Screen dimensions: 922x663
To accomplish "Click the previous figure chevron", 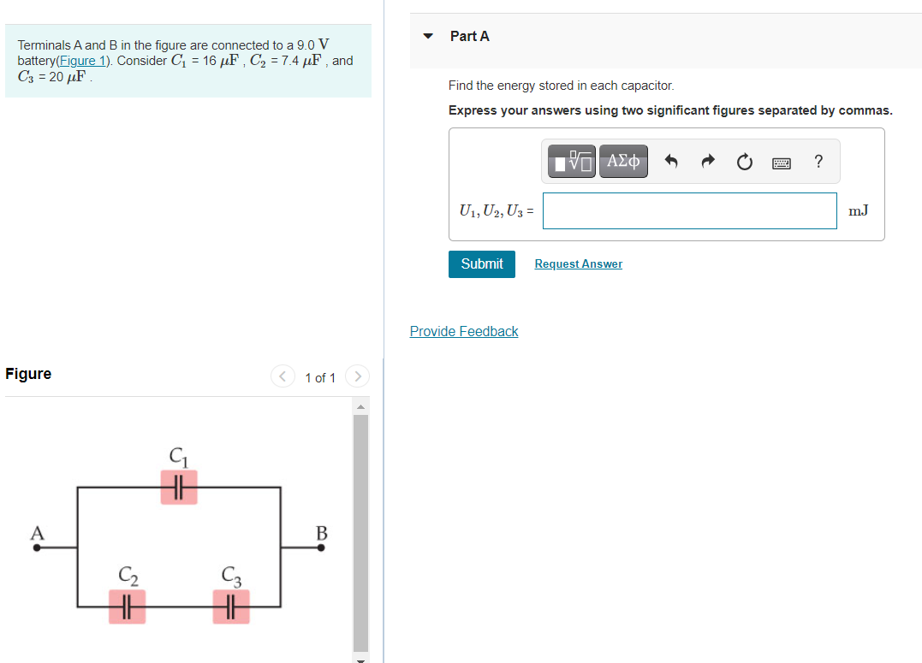I will [283, 376].
